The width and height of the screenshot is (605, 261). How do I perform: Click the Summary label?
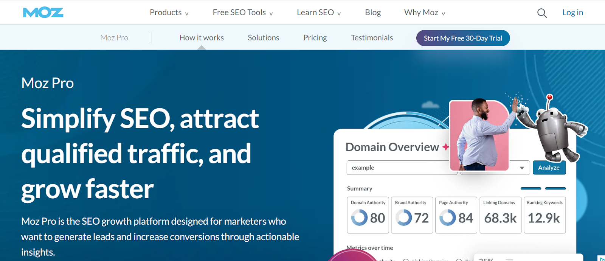(360, 188)
